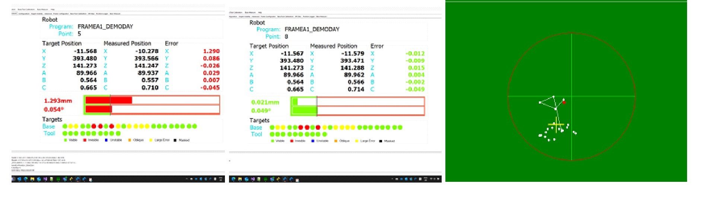Image resolution: width=715 pixels, height=209 pixels.
Task: Click the 0.054° angle error bar
Action: (152, 109)
